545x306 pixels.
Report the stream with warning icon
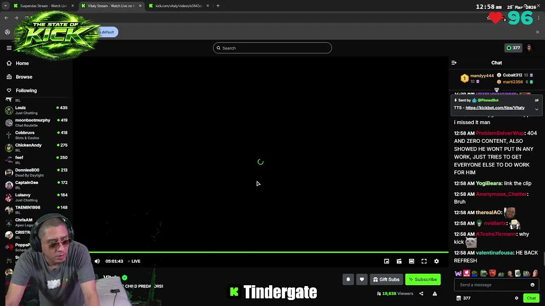coord(435,294)
